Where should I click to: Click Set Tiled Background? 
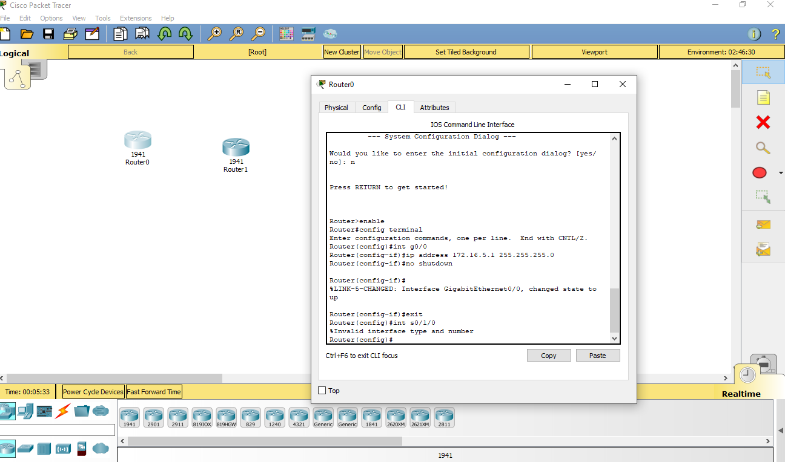pos(466,52)
